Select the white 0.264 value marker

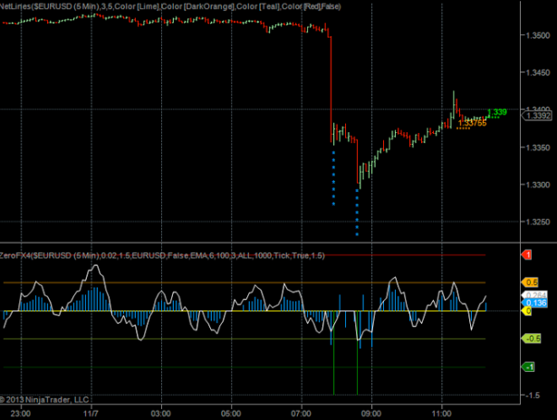click(x=535, y=295)
